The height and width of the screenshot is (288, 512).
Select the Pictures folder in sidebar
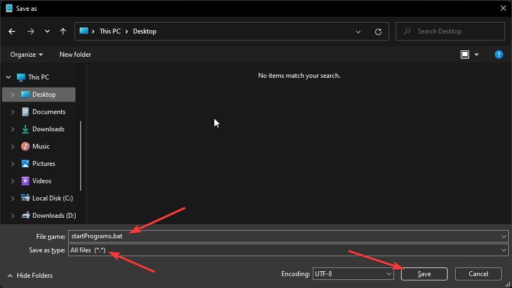(43, 164)
